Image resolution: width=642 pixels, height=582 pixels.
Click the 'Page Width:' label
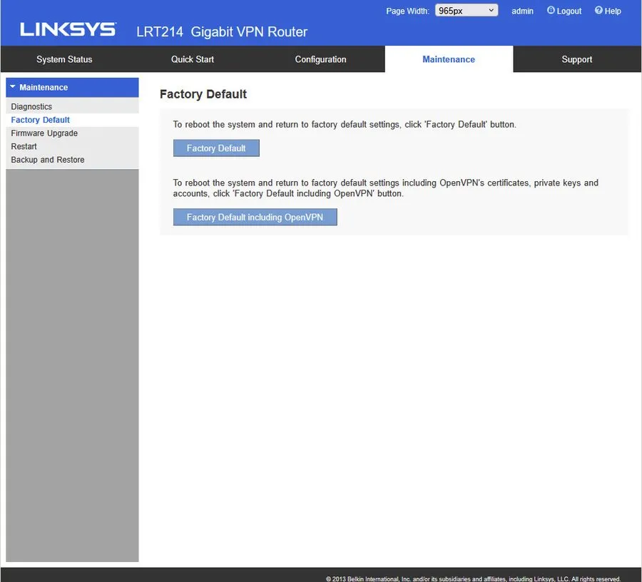point(407,11)
